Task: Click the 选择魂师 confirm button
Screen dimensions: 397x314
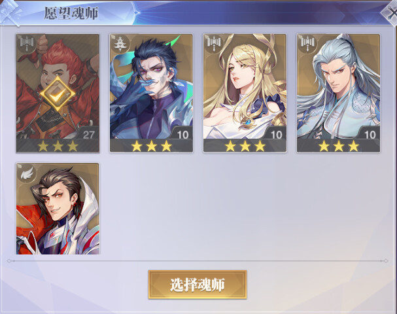Action: (198, 285)
